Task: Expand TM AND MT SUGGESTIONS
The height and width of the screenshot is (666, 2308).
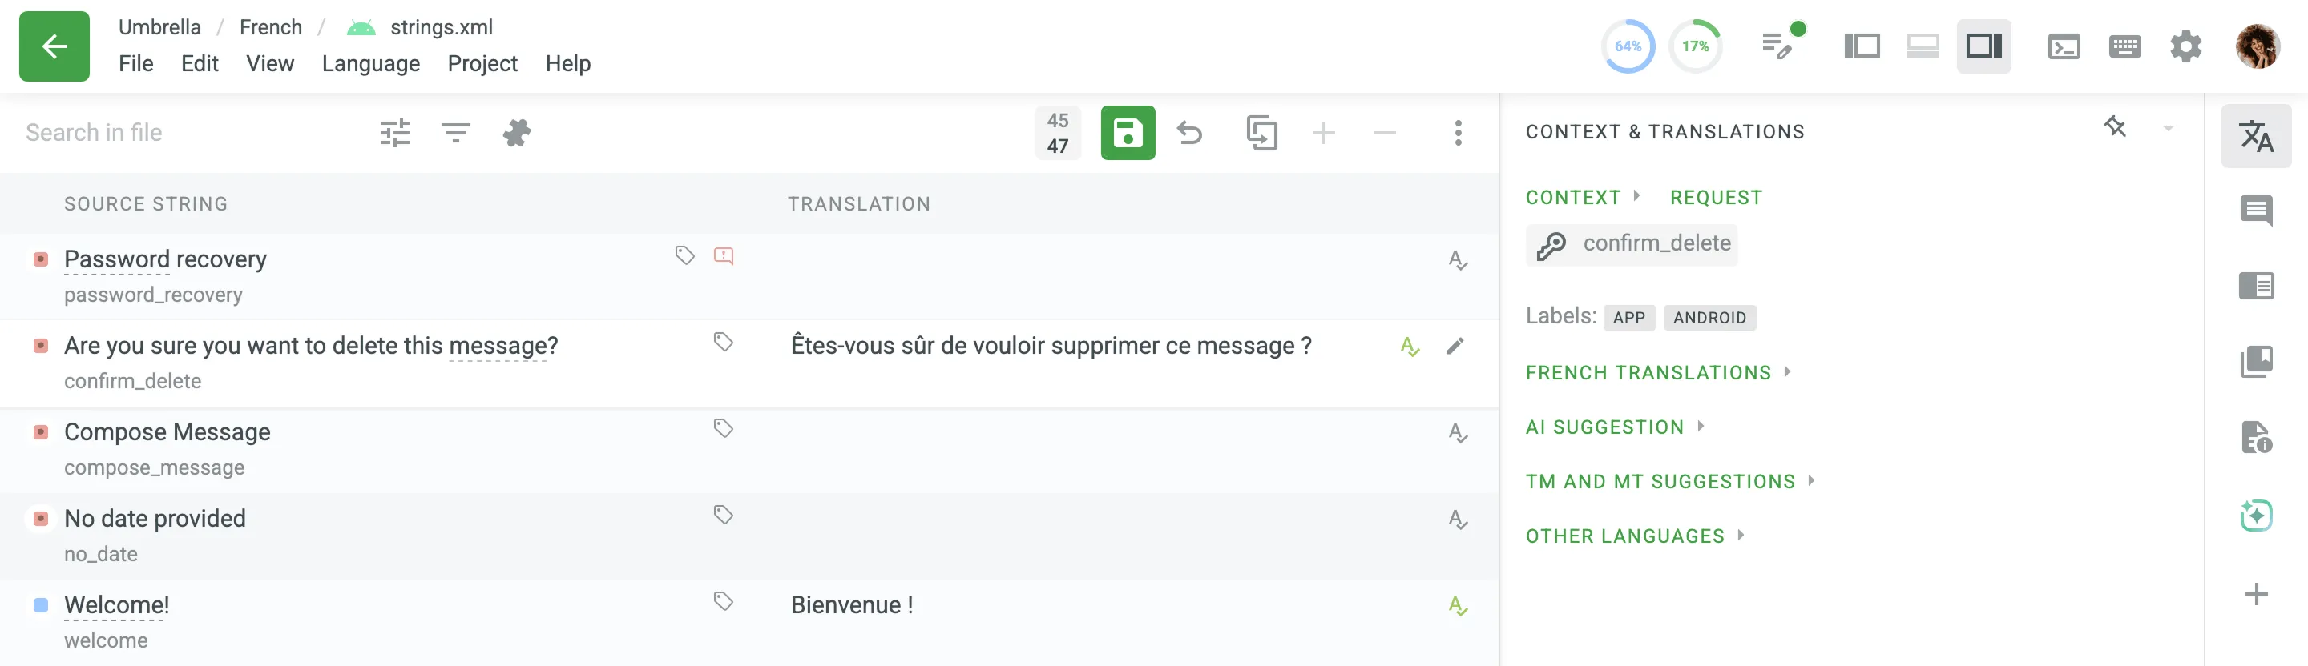Action: pyautogui.click(x=1660, y=481)
